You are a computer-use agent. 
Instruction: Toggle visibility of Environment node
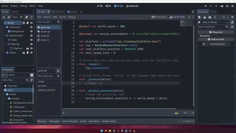[x=31, y=35]
